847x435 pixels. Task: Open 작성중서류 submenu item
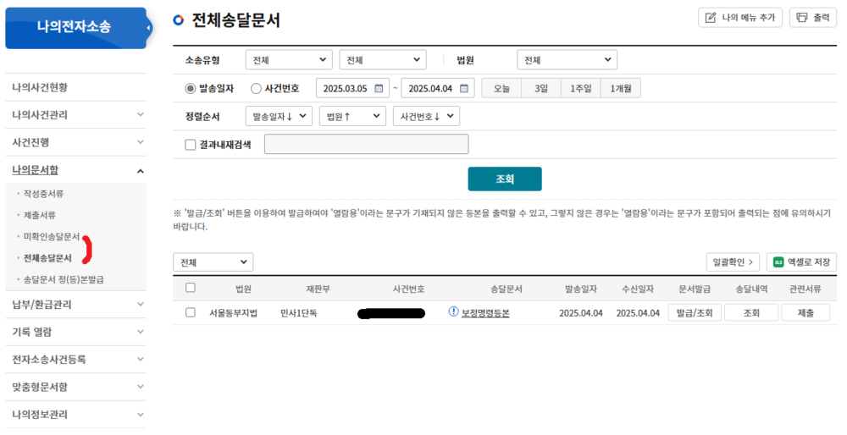pos(43,194)
